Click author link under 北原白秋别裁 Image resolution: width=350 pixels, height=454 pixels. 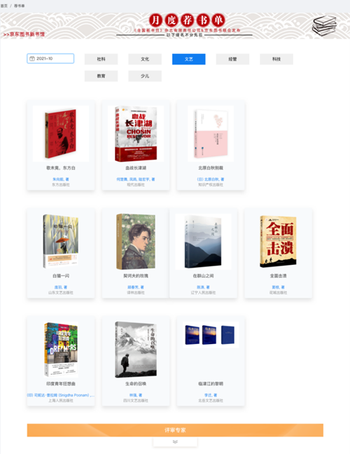tap(211, 179)
